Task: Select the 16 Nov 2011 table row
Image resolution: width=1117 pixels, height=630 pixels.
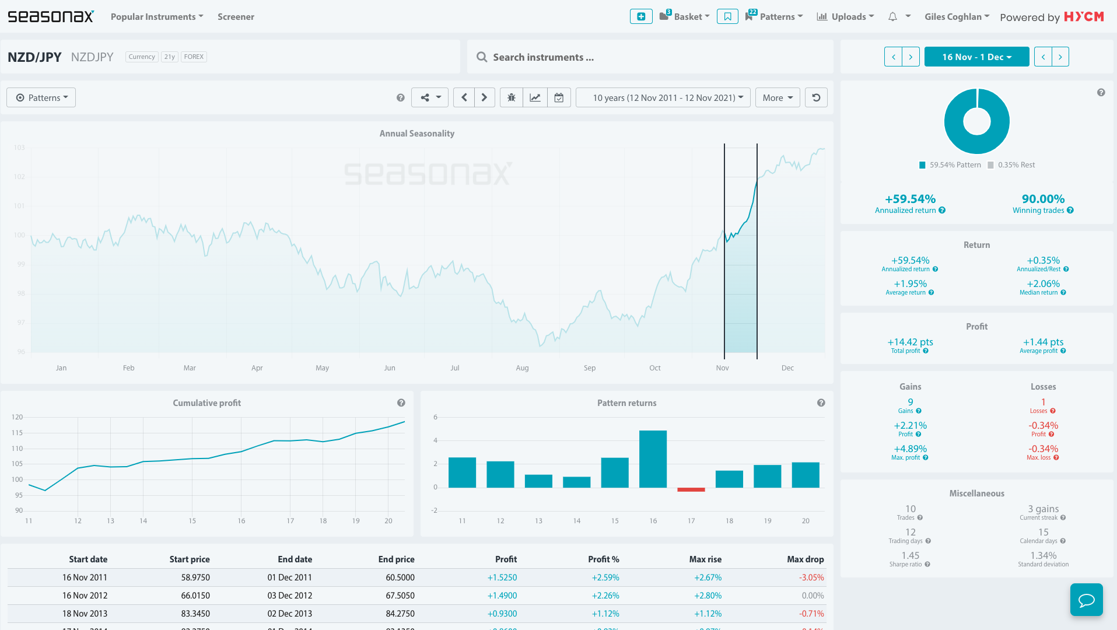Action: tap(416, 577)
